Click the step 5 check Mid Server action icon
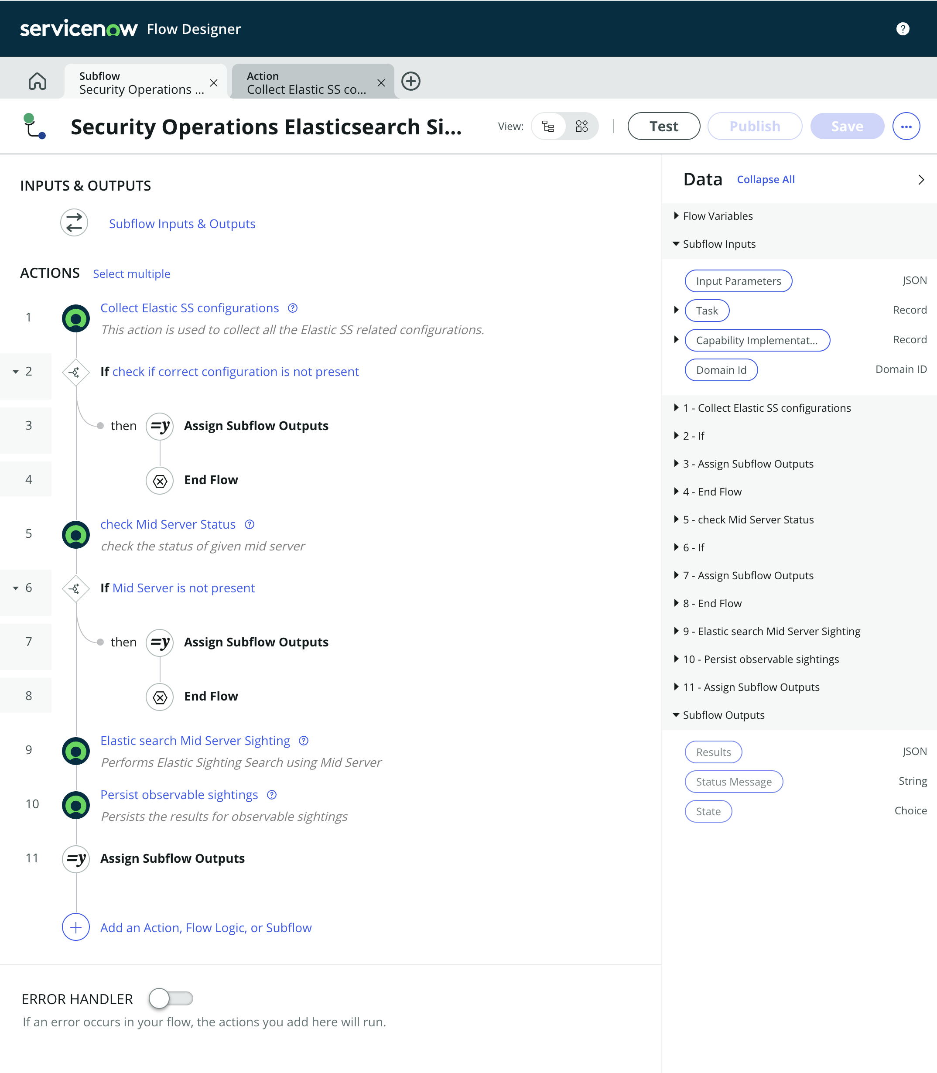The image size is (937, 1073). pos(76,534)
